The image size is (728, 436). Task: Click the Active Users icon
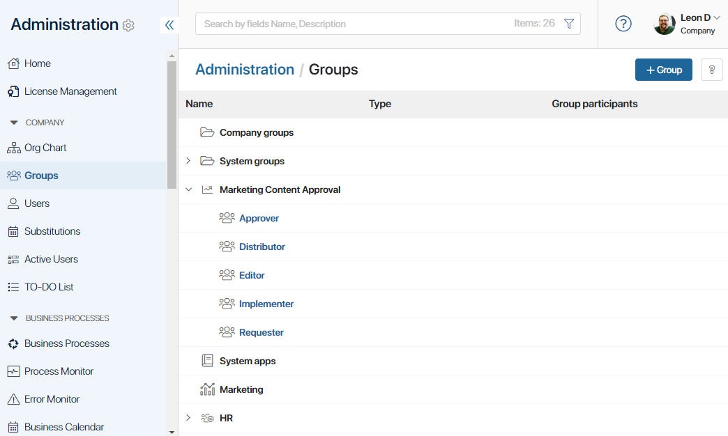click(13, 259)
